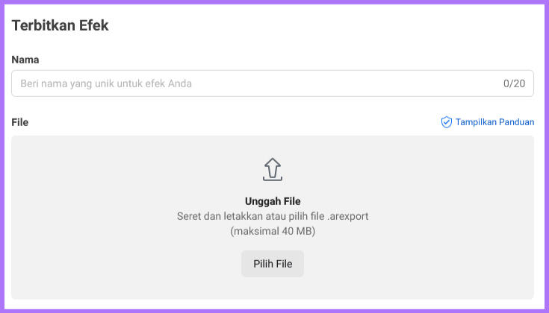Viewport: 549px width, 313px height.
Task: Click the shield checkmark icon
Action: point(446,122)
